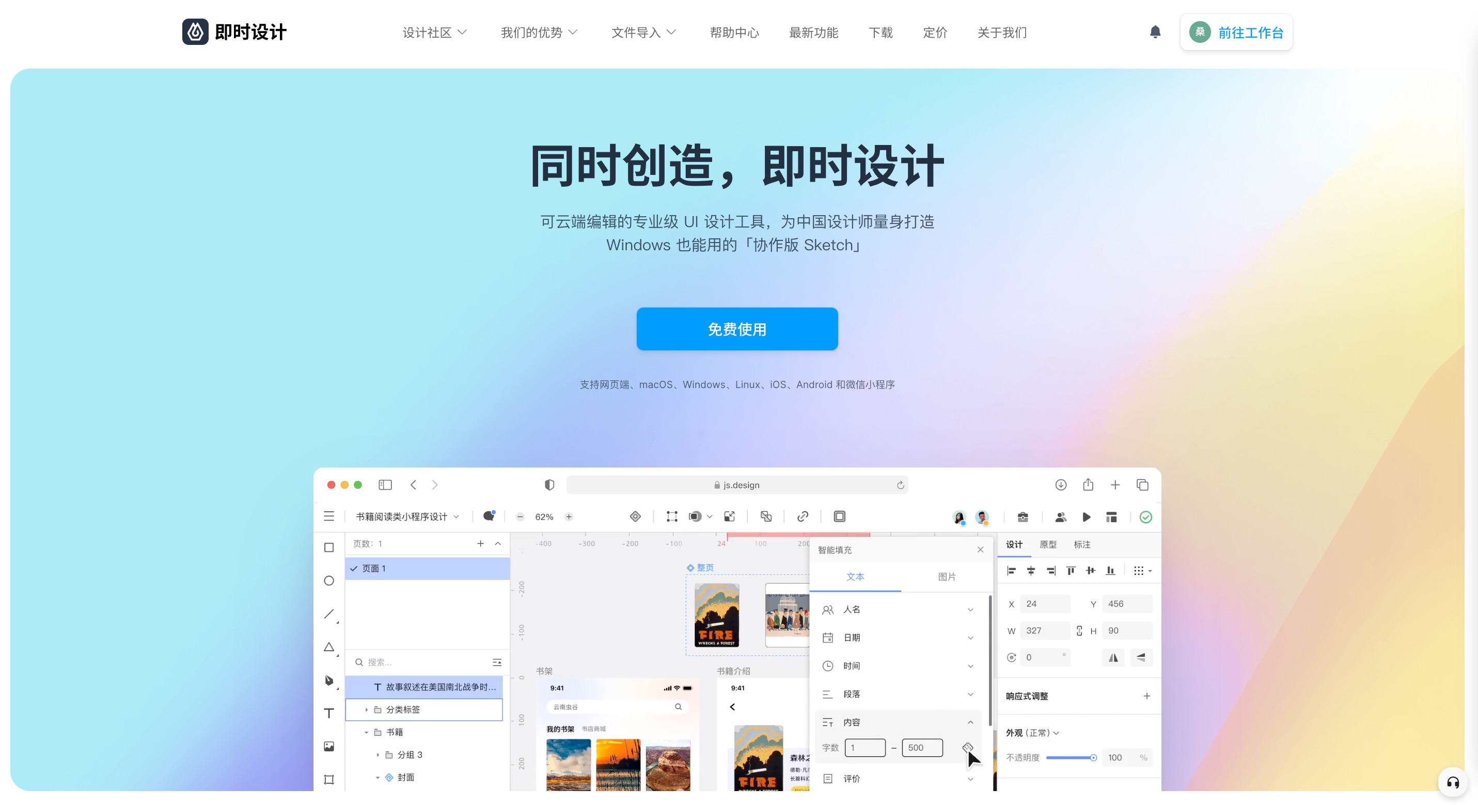1478x805 pixels.
Task: Select the Triangle shape tool
Action: (x=329, y=647)
